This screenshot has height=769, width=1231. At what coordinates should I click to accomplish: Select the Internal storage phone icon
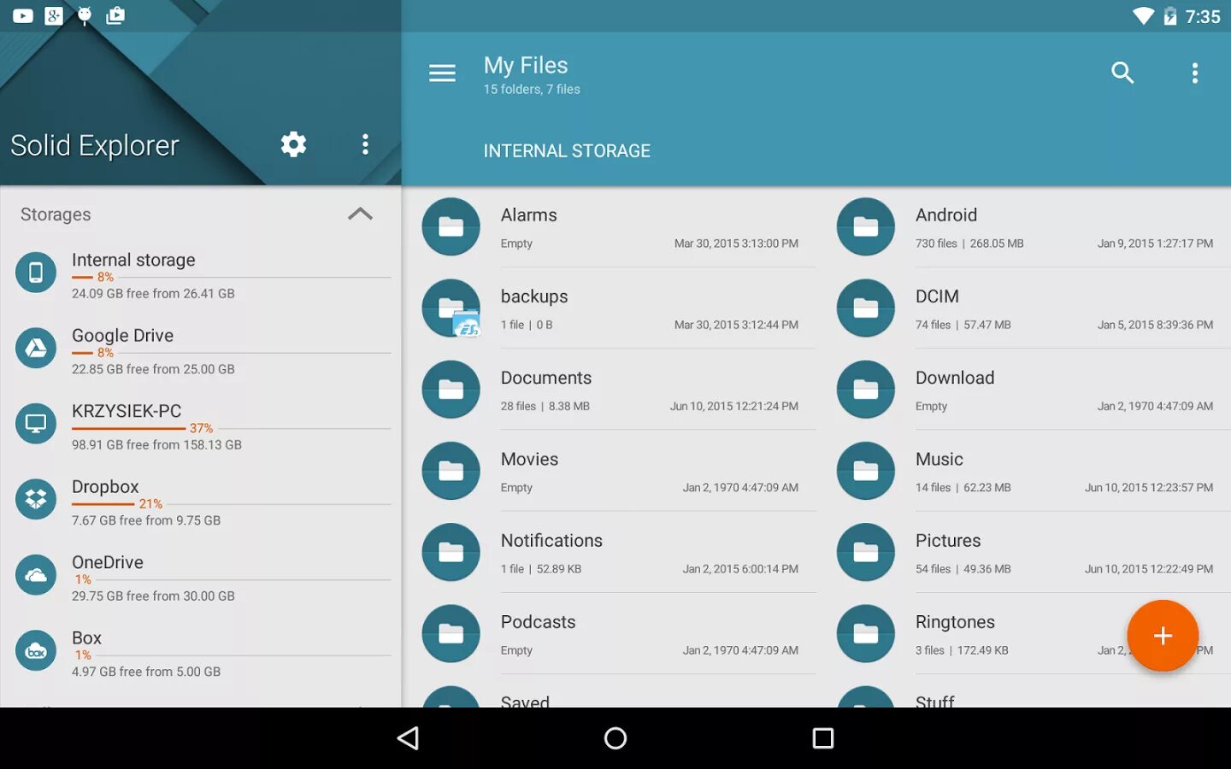[x=36, y=273]
